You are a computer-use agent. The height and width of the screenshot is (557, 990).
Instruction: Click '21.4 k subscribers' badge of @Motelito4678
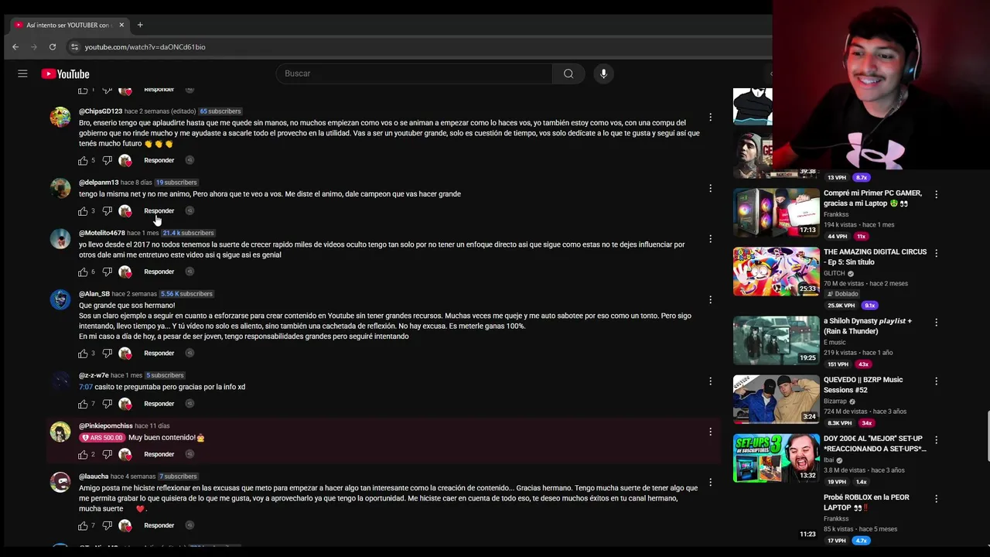tap(188, 233)
